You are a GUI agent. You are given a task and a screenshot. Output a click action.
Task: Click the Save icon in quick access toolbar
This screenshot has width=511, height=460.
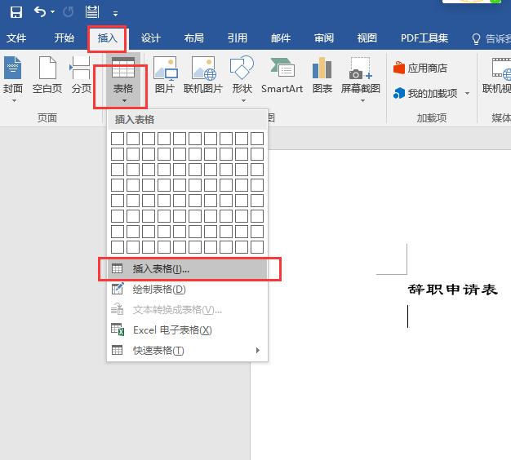coord(16,12)
